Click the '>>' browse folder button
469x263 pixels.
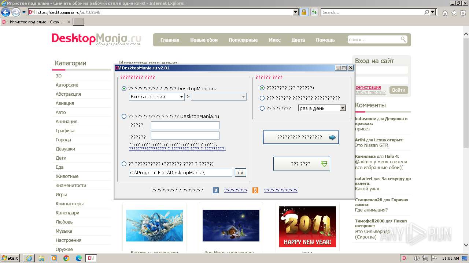[240, 173]
